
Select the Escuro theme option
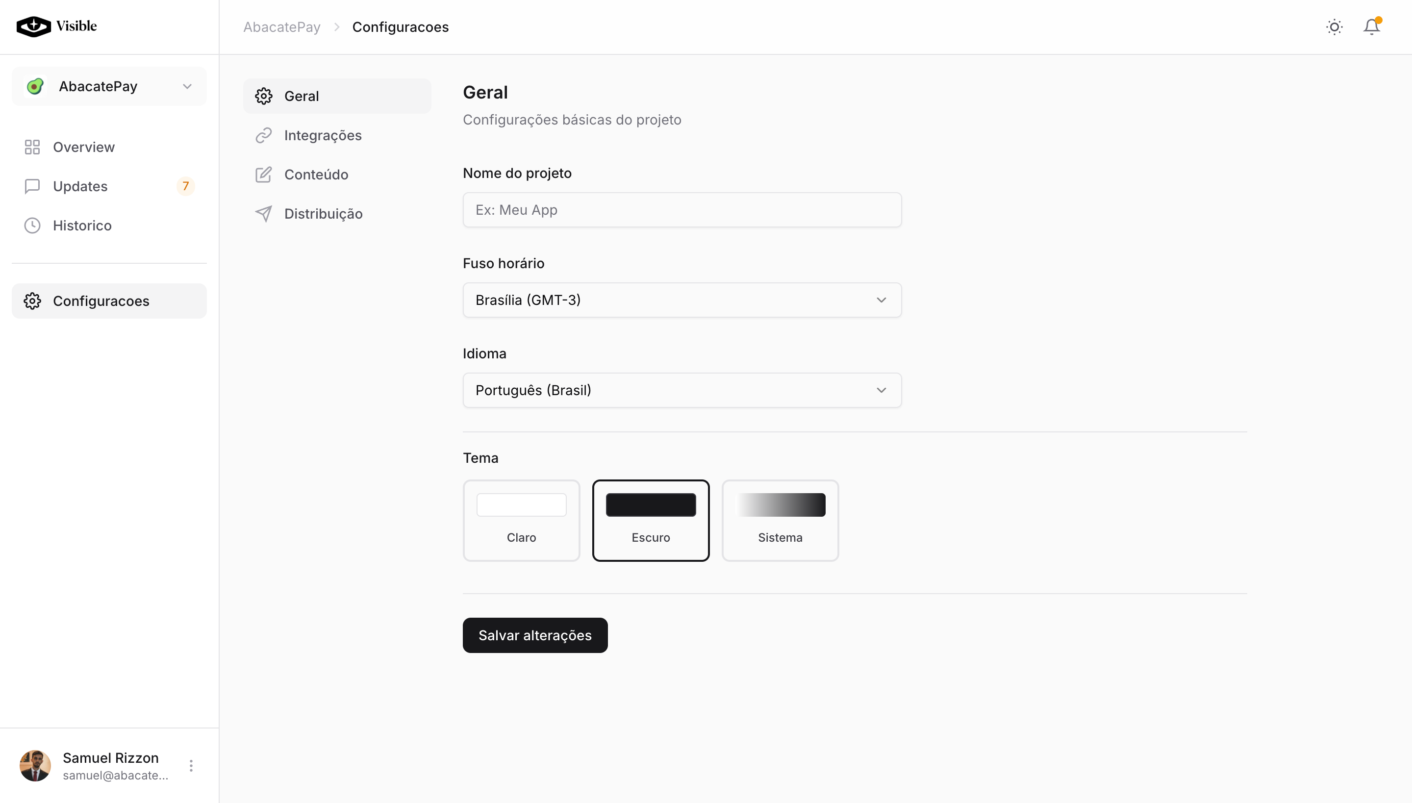click(651, 520)
